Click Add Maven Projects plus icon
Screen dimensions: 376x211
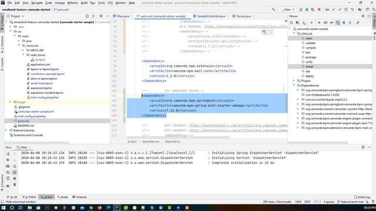point(311,23)
